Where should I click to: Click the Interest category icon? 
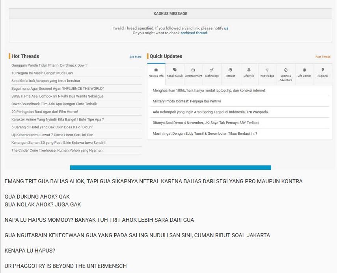pos(230,70)
